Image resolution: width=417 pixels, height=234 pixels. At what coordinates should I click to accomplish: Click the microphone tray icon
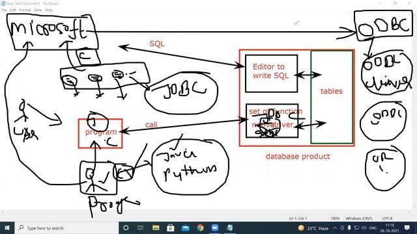coord(349,228)
